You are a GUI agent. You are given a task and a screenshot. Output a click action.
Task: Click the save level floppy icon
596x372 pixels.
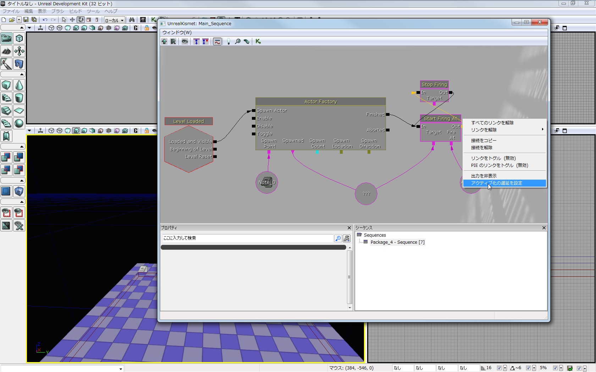pos(26,20)
